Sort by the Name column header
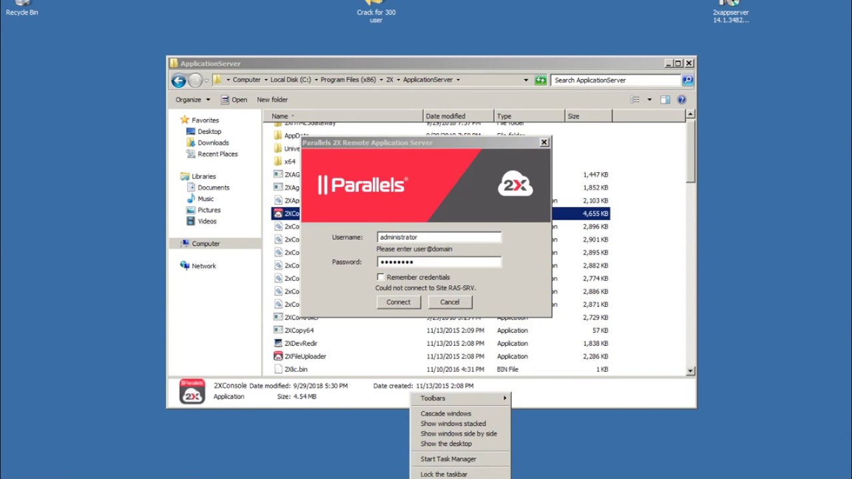The width and height of the screenshot is (852, 479). pos(343,116)
